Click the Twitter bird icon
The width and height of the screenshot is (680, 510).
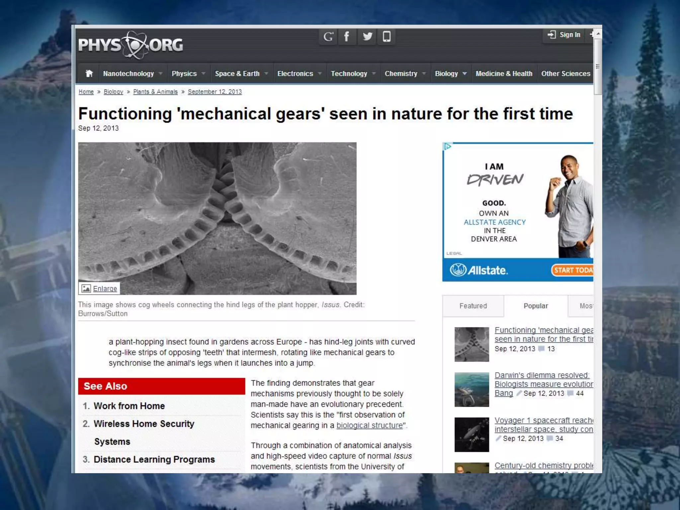point(367,37)
